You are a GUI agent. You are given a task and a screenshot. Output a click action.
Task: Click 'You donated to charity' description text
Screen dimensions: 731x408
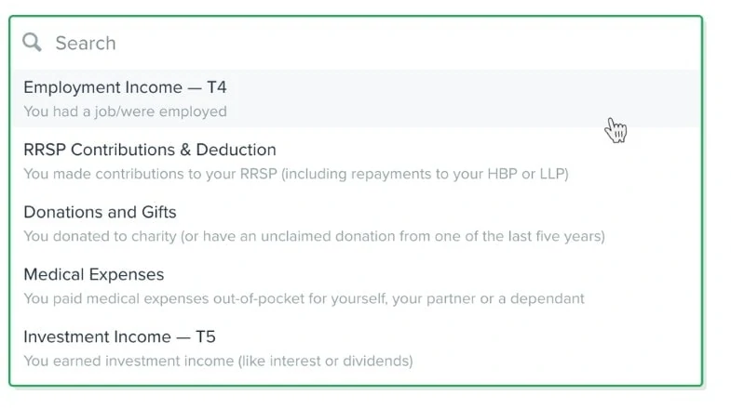click(x=314, y=236)
